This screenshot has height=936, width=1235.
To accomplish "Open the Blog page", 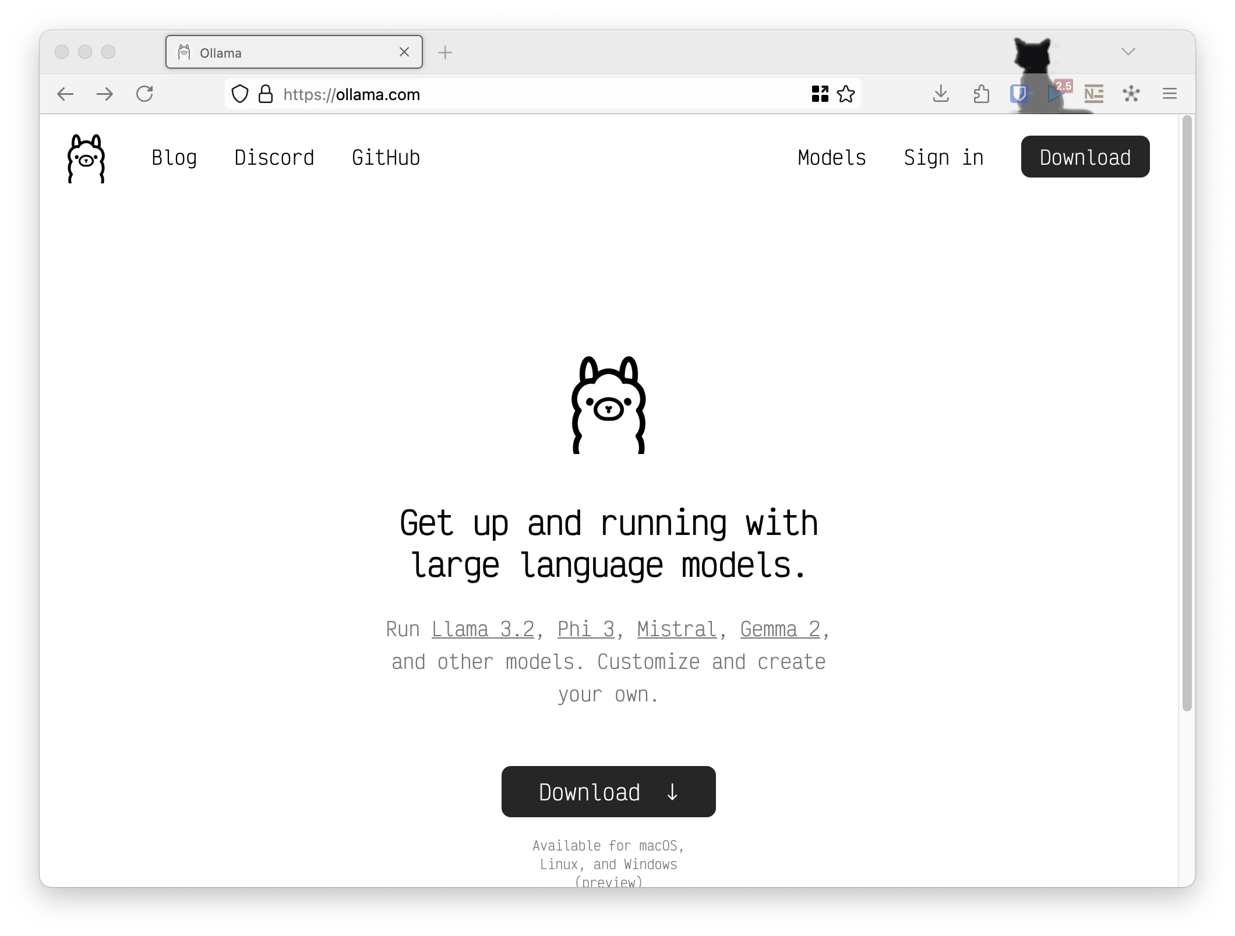I will click(174, 158).
